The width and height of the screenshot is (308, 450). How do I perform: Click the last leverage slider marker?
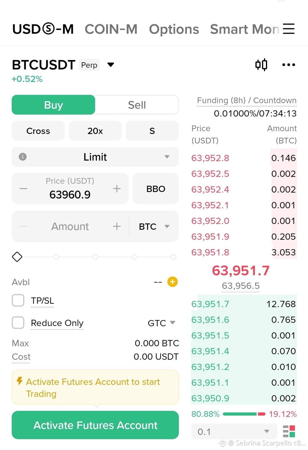point(173,257)
